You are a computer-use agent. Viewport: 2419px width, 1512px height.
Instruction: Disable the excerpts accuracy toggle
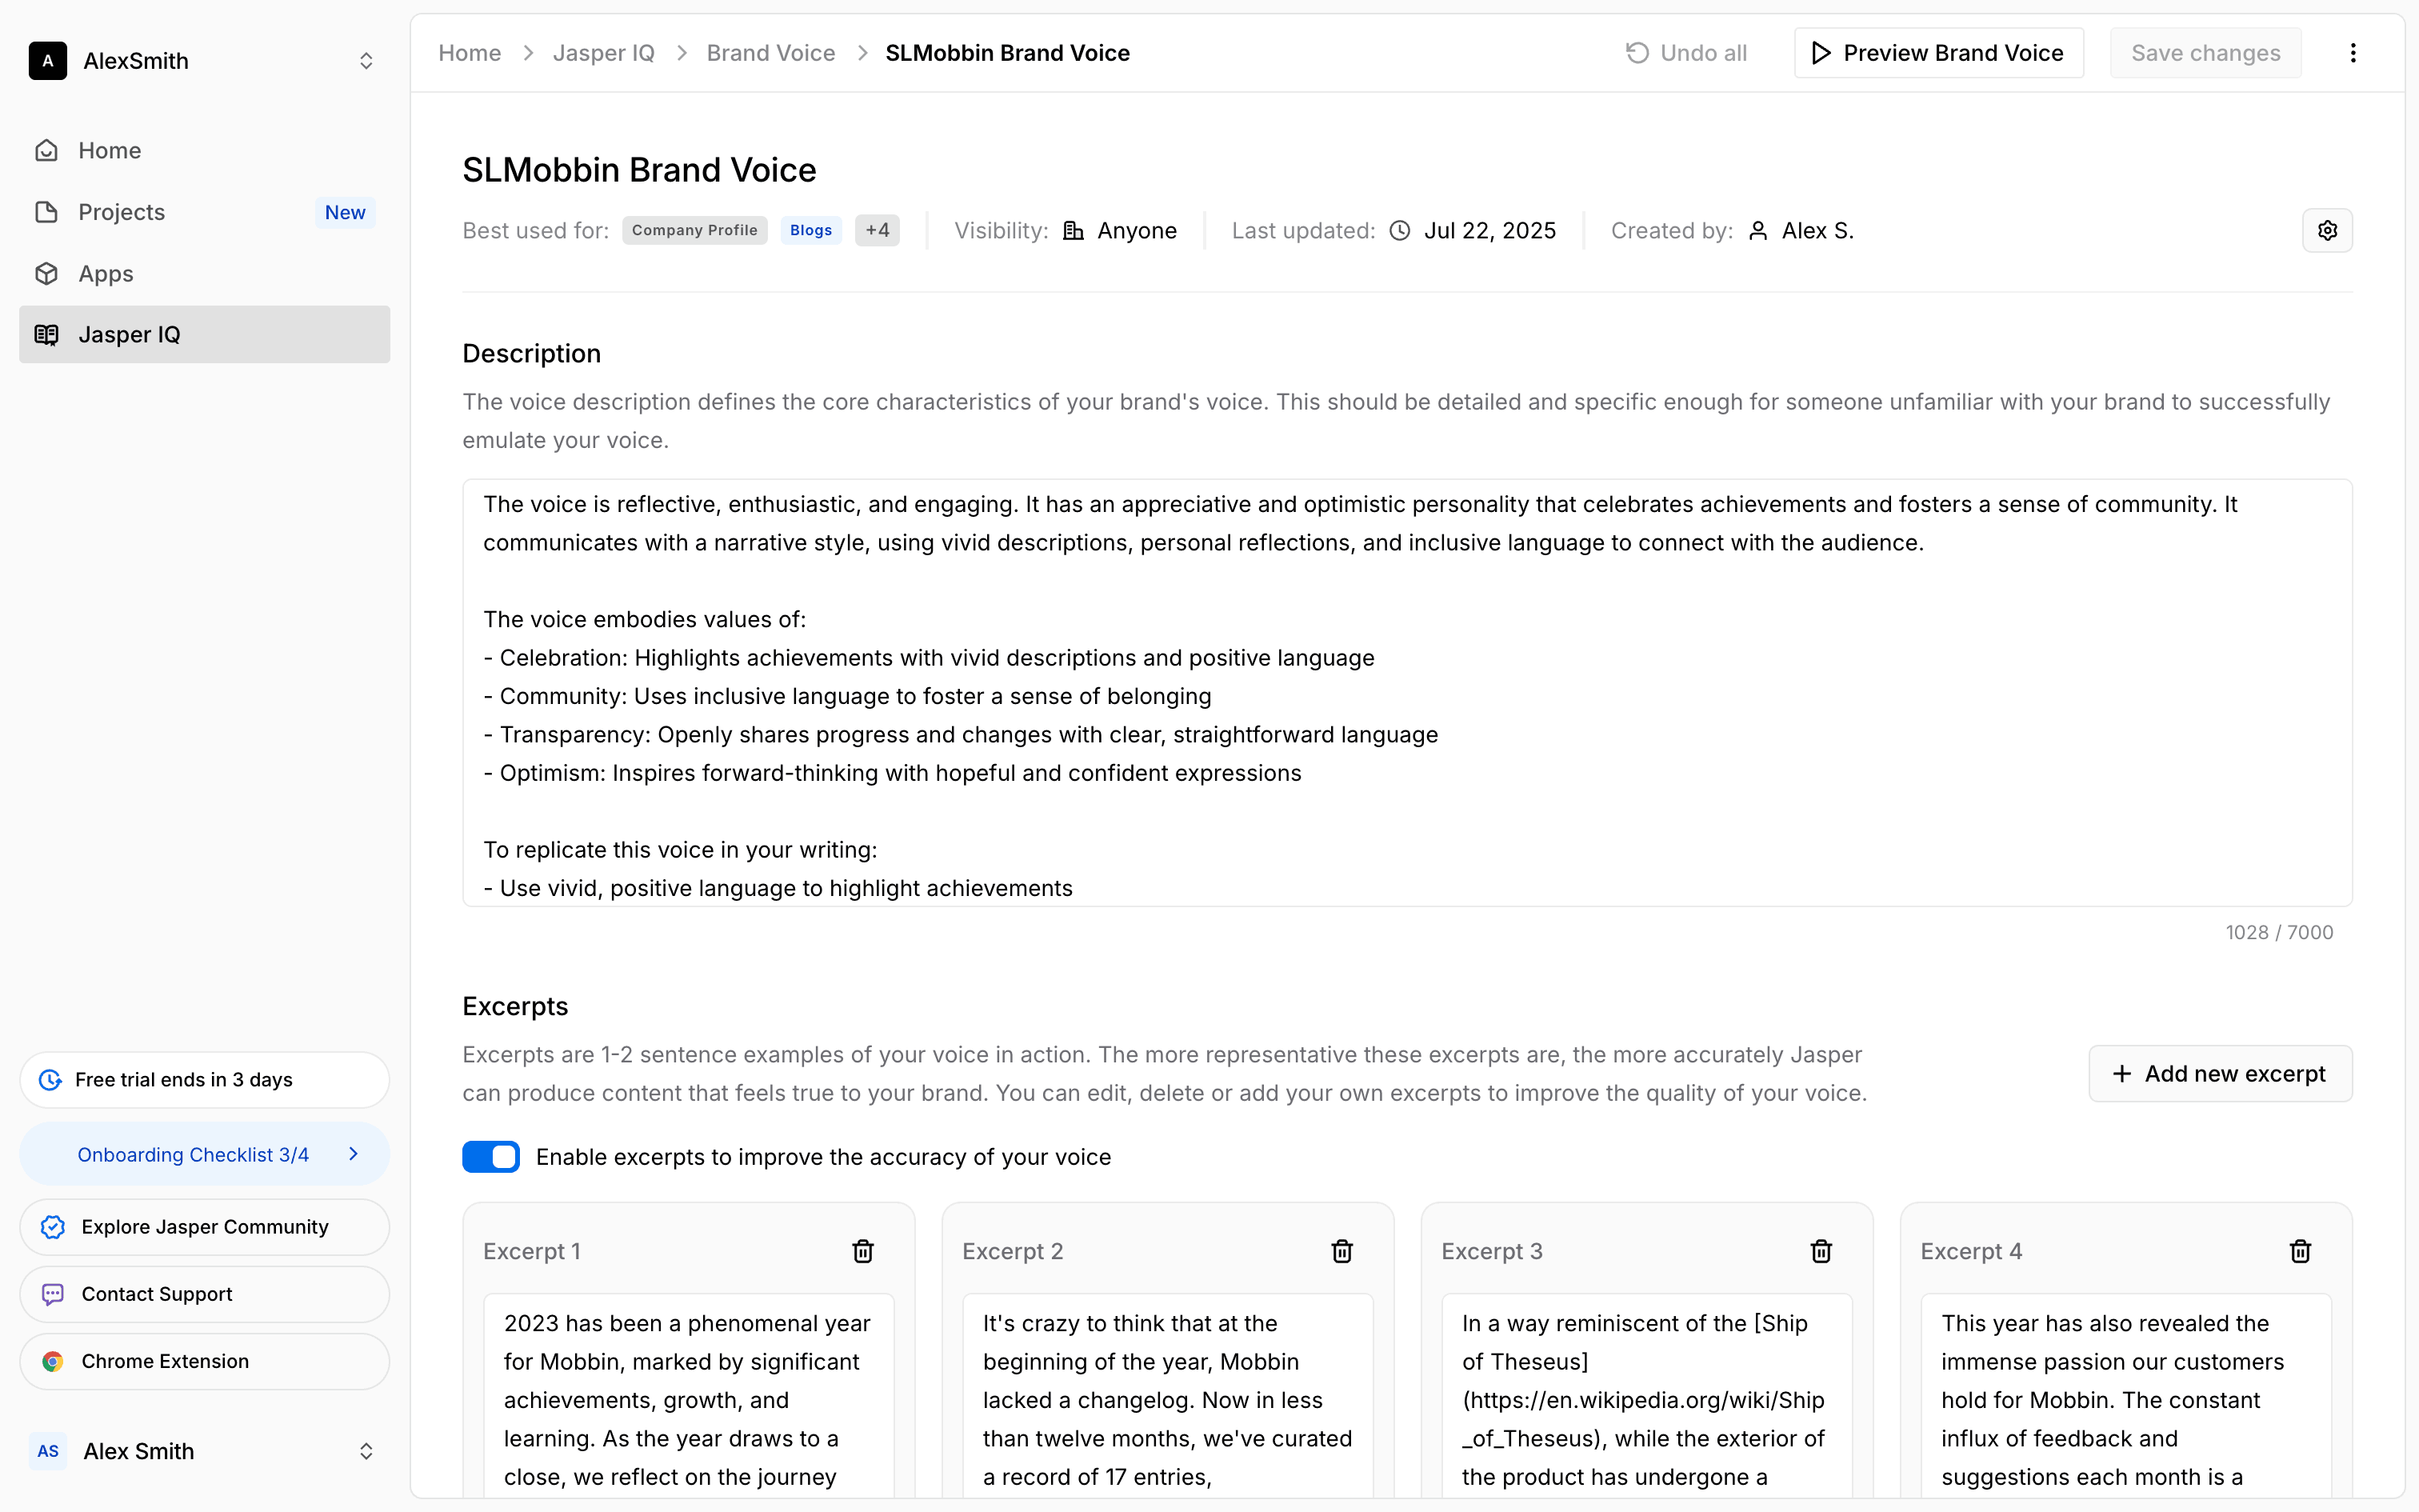[491, 1157]
